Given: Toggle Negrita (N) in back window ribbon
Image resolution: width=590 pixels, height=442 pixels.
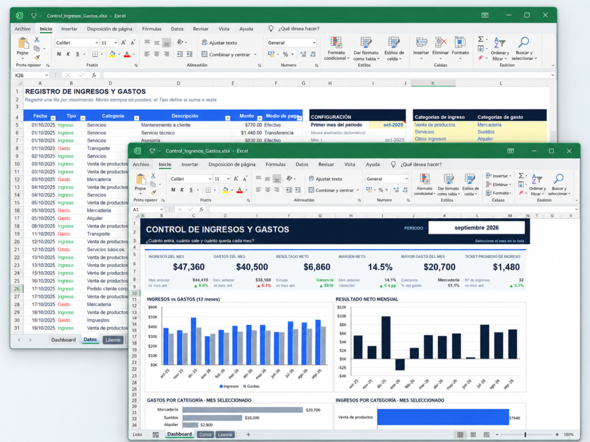Looking at the screenshot, I should click(59, 54).
